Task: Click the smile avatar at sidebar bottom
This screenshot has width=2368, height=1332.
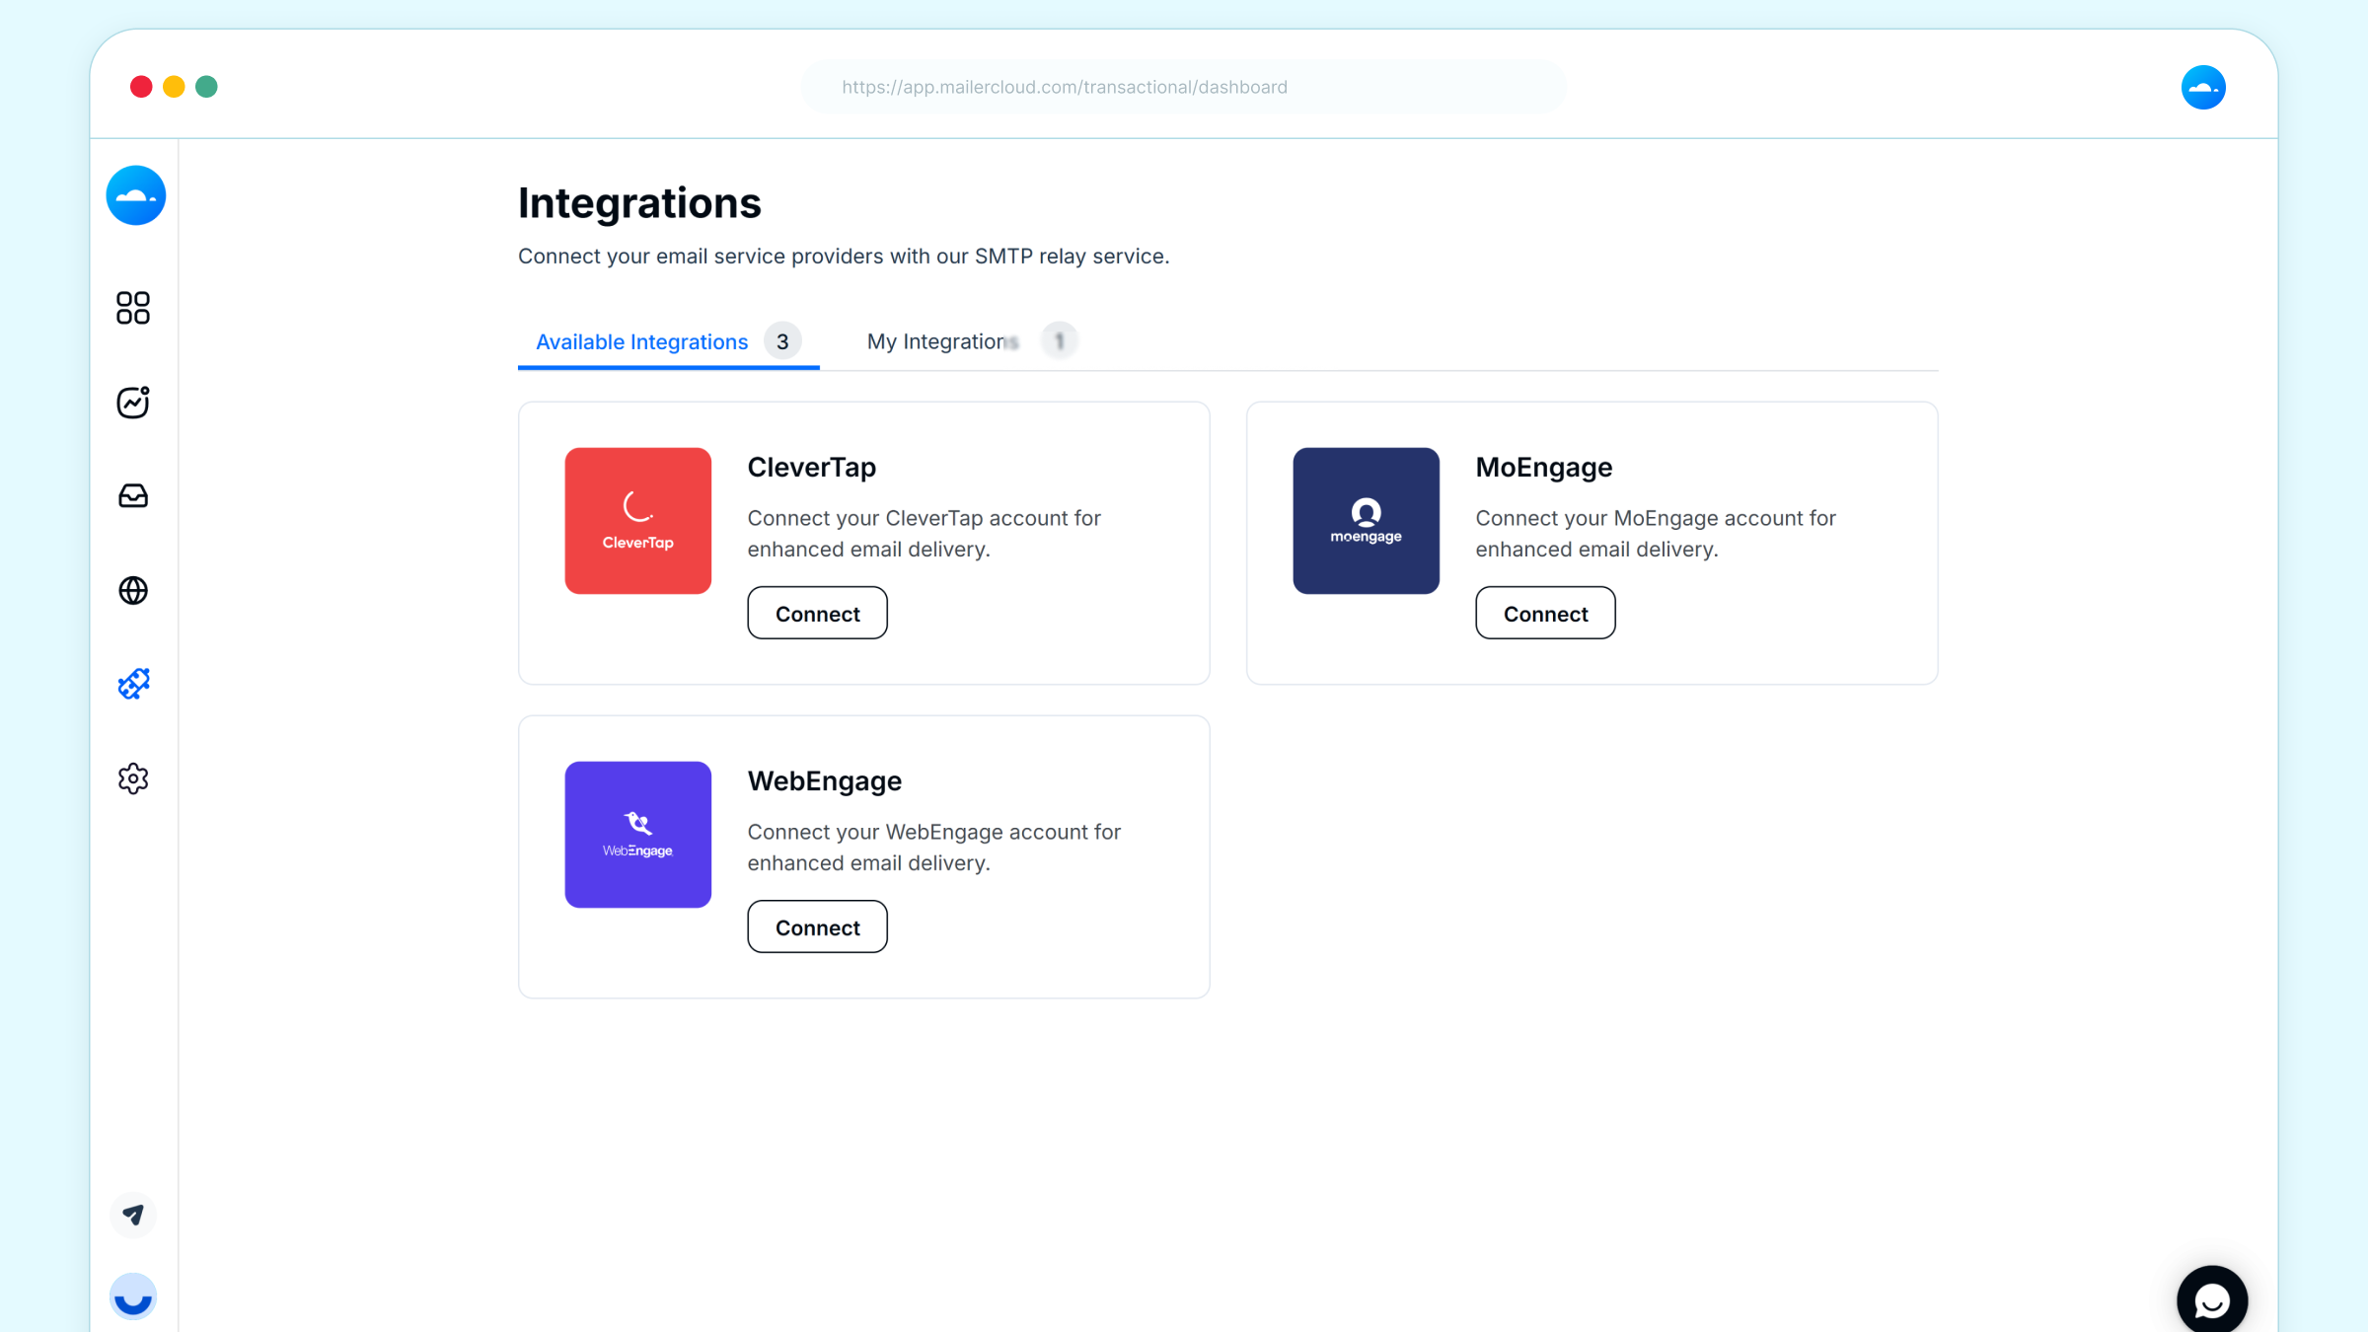Action: [133, 1296]
